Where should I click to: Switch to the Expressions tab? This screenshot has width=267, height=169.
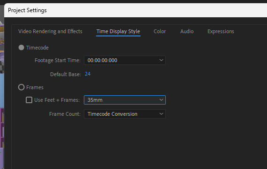click(221, 31)
